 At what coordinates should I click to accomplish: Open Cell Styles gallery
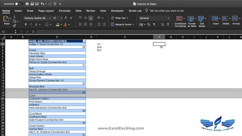[x=202, y=22]
